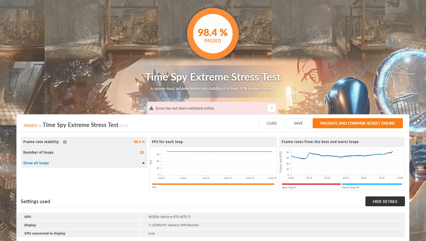Click the GPU settings row label

[x=28, y=217]
